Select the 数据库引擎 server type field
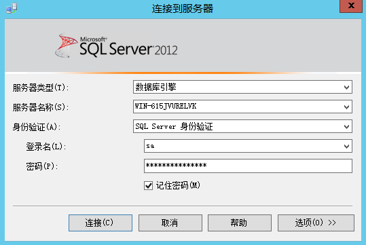 tap(242, 87)
